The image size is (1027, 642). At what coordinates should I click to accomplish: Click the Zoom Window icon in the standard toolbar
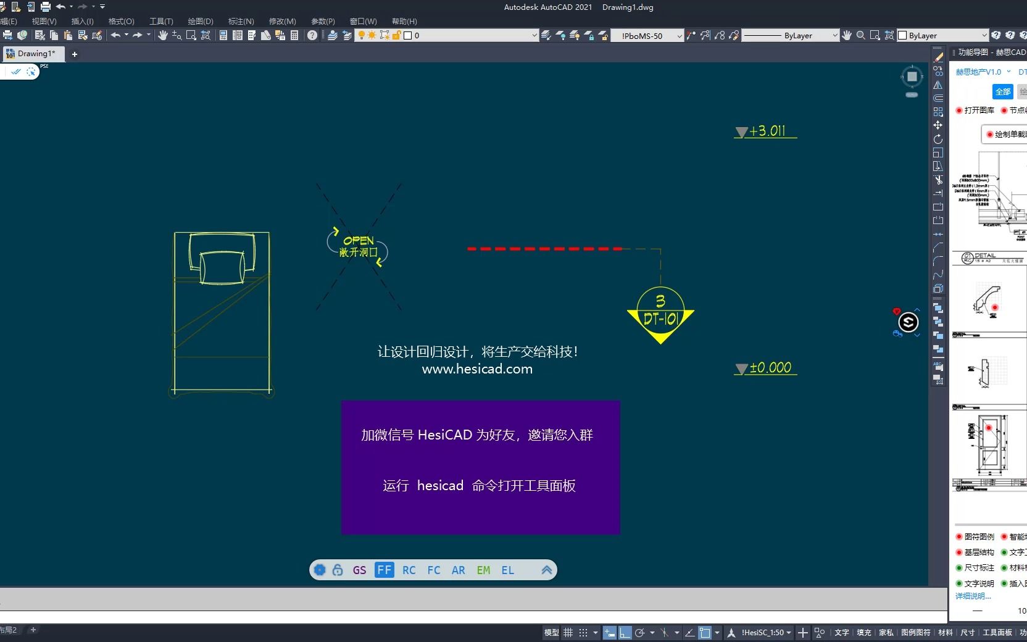click(x=191, y=35)
